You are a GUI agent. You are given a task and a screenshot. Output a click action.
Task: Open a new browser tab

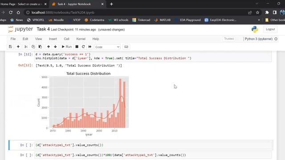click(111, 4)
